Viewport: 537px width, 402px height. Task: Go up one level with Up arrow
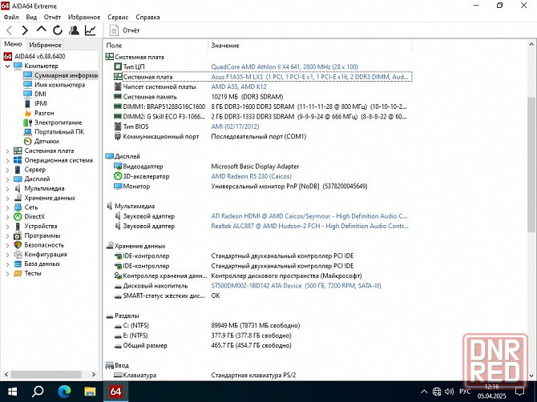pyautogui.click(x=42, y=30)
